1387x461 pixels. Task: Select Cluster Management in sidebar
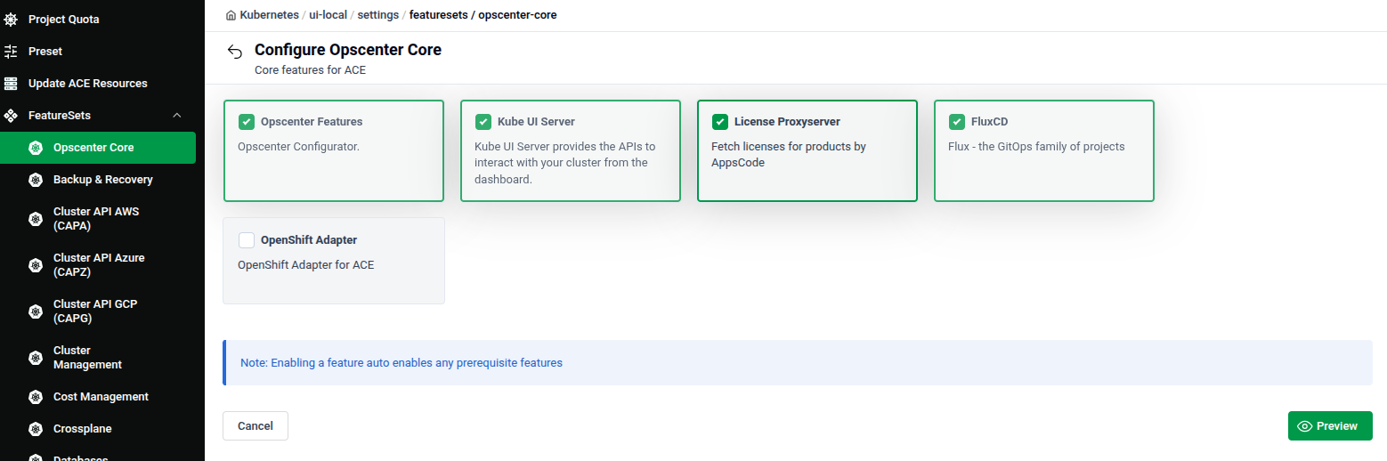(98, 357)
